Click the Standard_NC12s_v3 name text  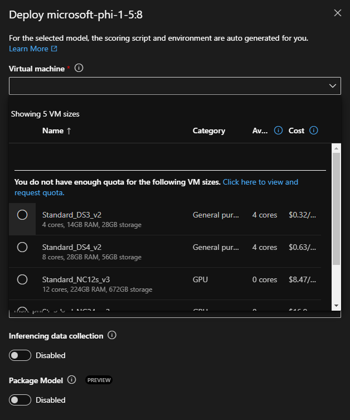coord(76,279)
